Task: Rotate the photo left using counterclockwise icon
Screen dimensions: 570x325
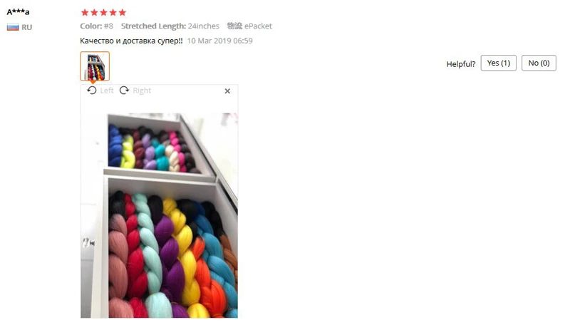Action: [x=92, y=90]
